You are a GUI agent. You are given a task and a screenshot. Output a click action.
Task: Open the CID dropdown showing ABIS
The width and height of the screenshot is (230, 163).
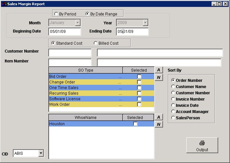41,153
